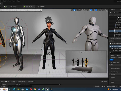The height and width of the screenshot is (91, 121).
Task: Open the Cmd console type dropdown
Action: (x=4, y=86)
